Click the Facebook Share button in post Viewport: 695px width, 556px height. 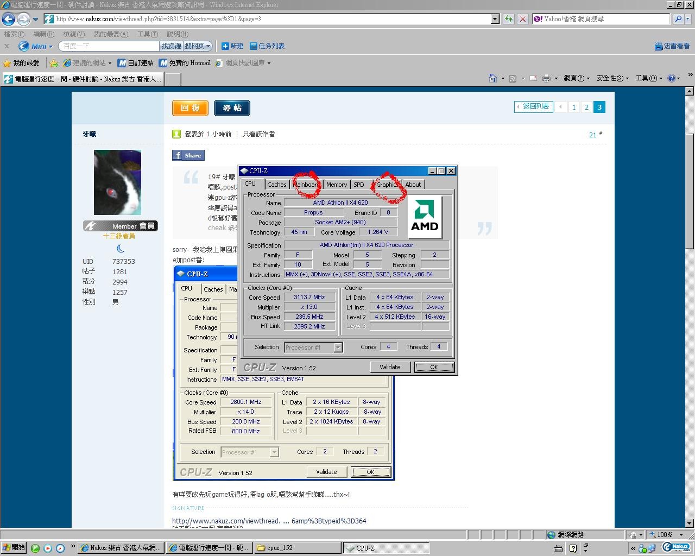pyautogui.click(x=188, y=155)
